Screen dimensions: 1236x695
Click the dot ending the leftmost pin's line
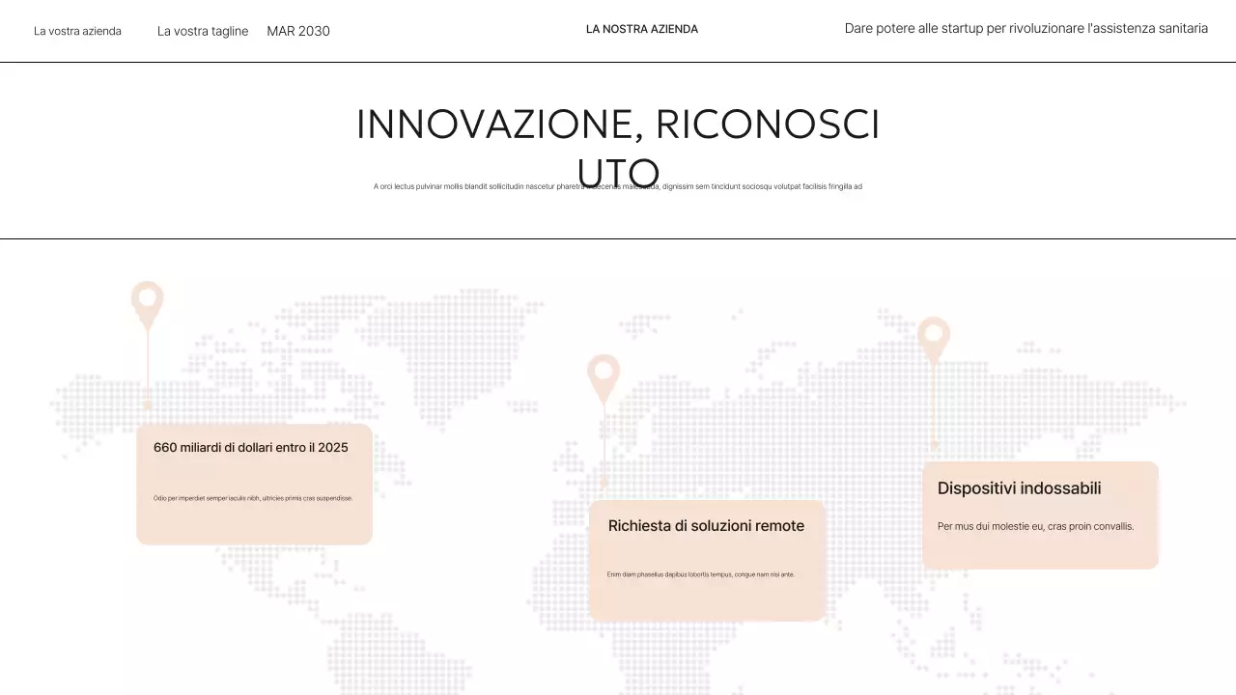[148, 405]
